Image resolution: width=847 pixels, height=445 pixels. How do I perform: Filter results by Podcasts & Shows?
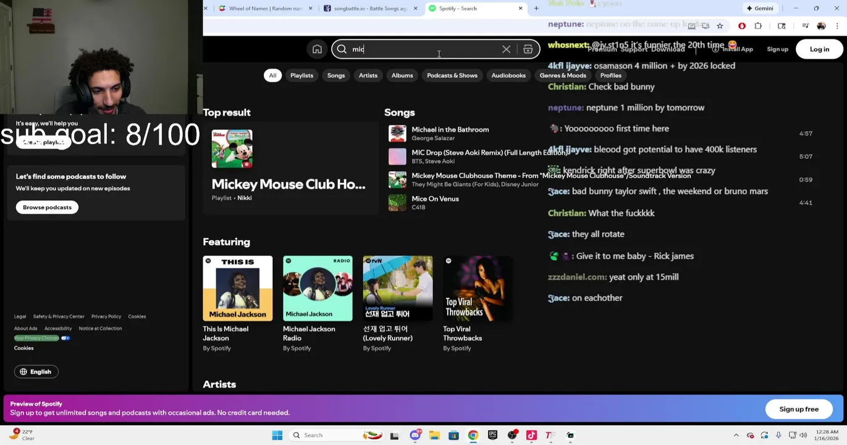452,75
